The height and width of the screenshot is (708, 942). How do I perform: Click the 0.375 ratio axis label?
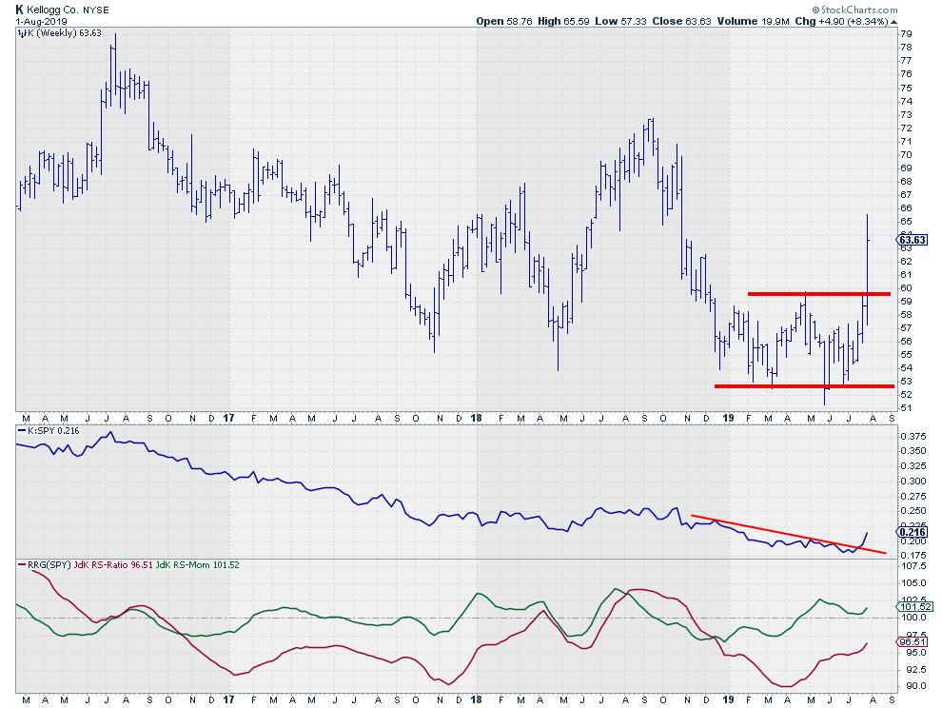913,436
